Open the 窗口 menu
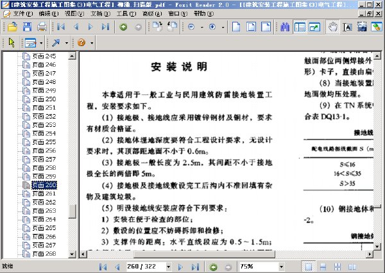The height and width of the screenshot is (273, 385). [x=178, y=13]
